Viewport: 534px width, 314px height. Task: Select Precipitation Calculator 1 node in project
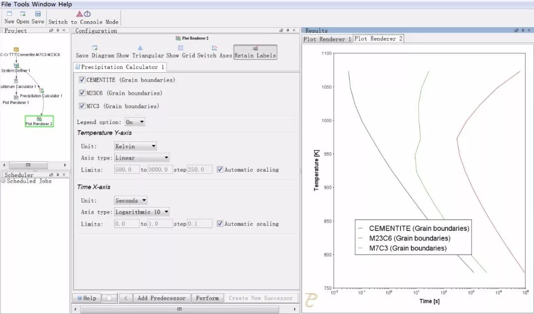42,91
